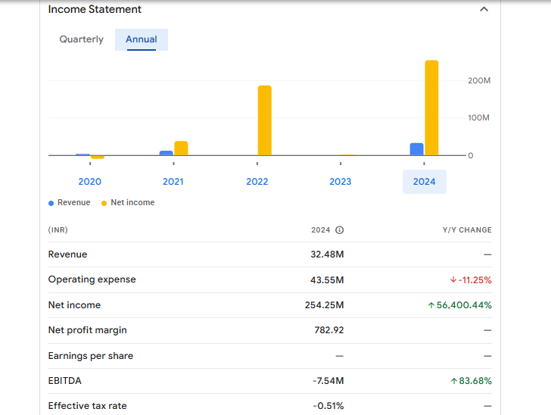Click the Net profit margin row label
Viewport: 551px width, 415px height.
pos(87,330)
